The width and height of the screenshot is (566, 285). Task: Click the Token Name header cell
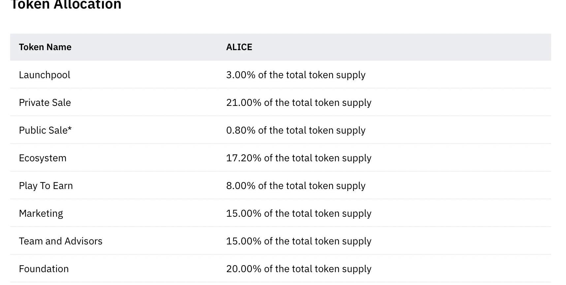[45, 47]
